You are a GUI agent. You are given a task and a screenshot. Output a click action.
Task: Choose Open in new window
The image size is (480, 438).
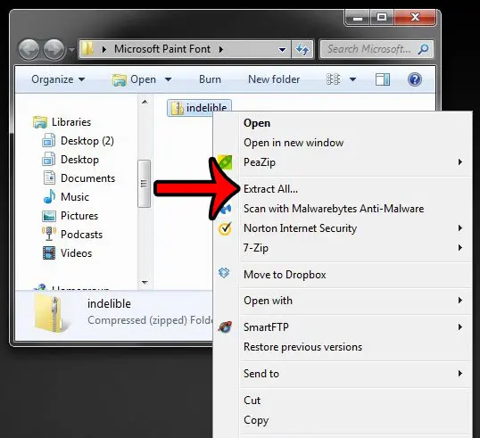pos(355,143)
